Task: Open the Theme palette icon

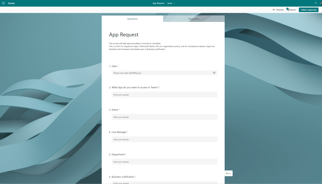Action: (288, 10)
